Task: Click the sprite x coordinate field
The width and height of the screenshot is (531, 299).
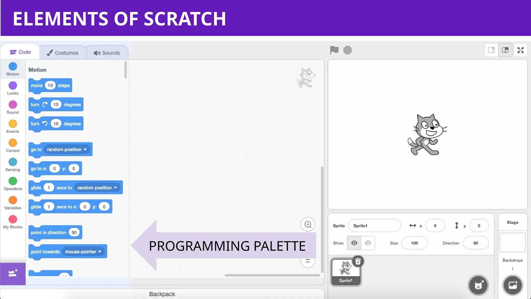Action: pos(435,226)
